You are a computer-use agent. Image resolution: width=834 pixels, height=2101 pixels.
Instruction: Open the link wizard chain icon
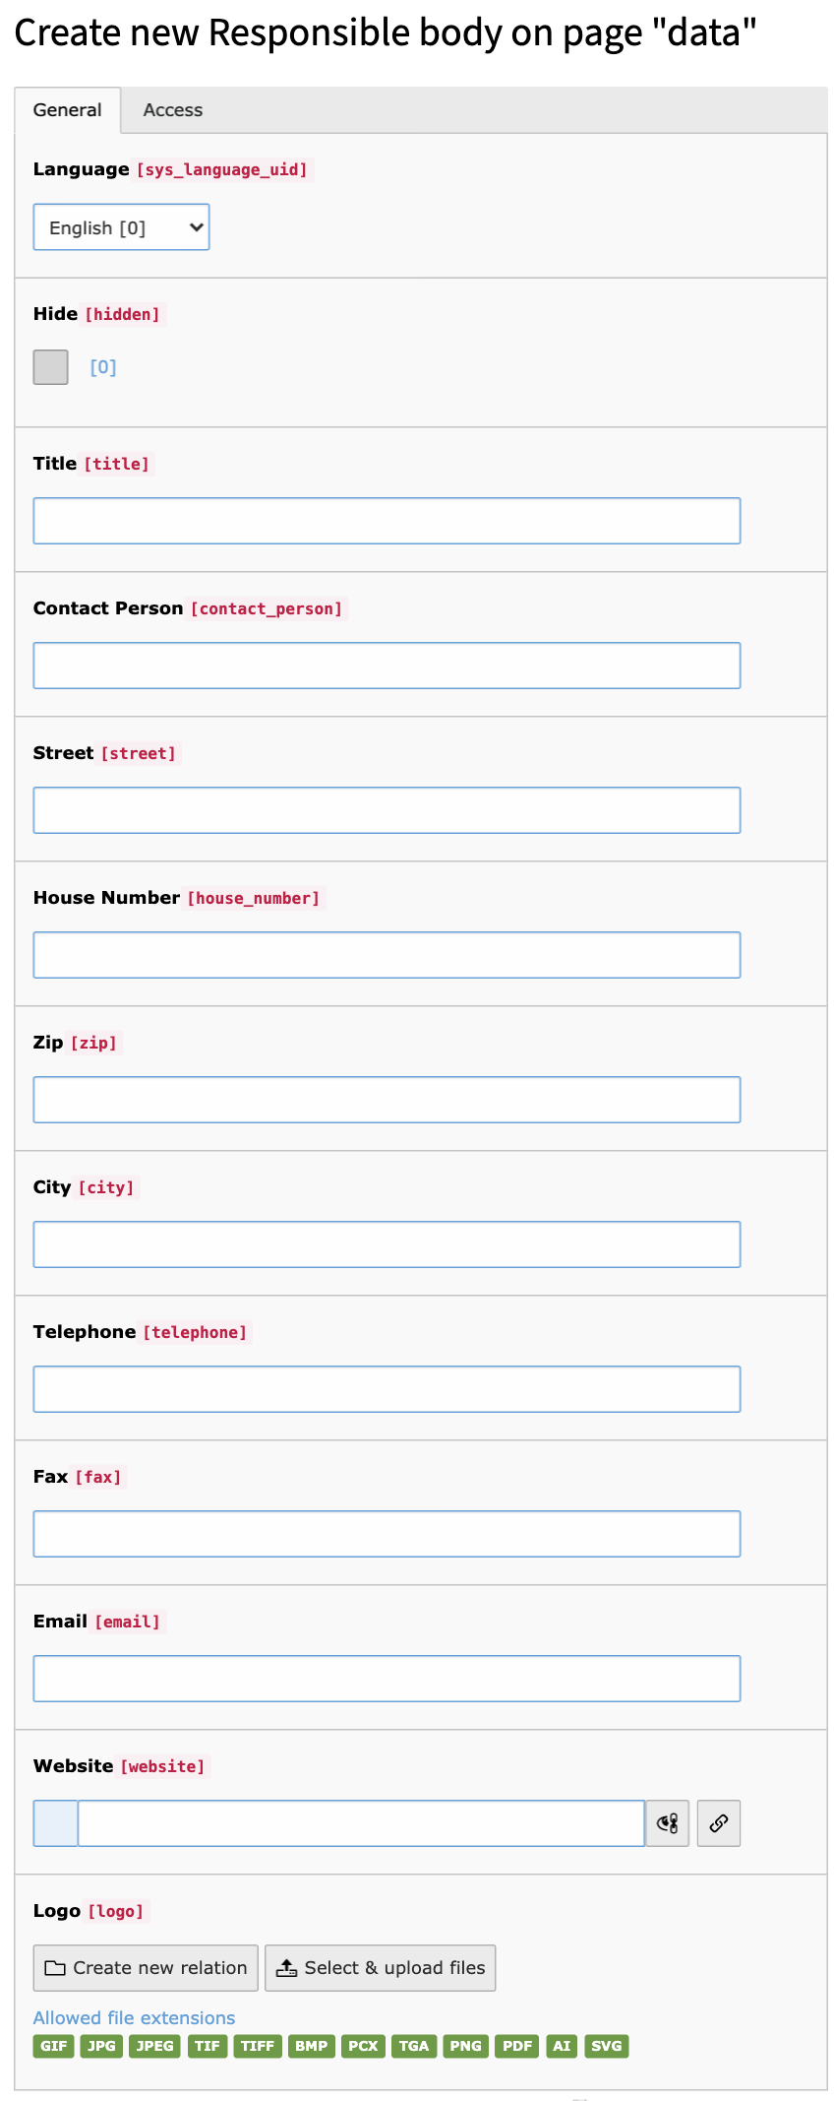(x=719, y=1823)
